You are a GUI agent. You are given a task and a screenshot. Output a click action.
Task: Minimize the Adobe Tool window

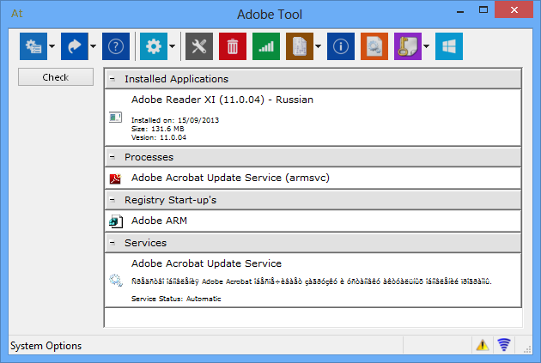[460, 10]
